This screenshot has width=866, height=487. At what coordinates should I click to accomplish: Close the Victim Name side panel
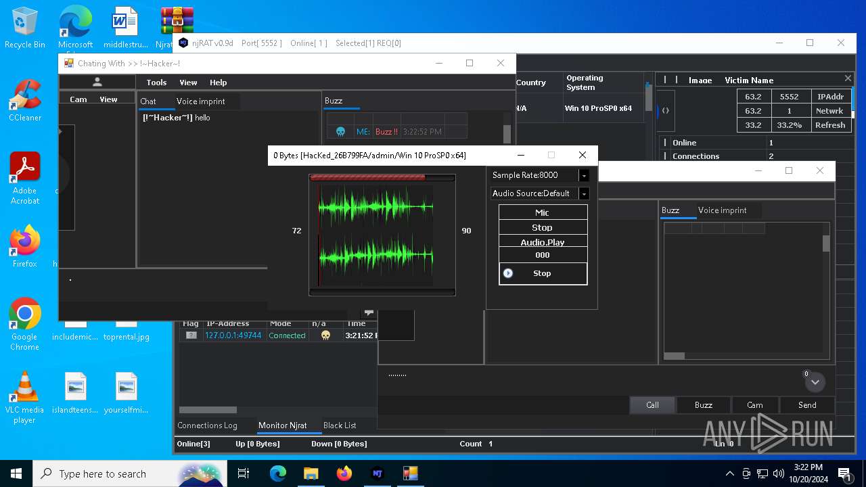pos(848,78)
